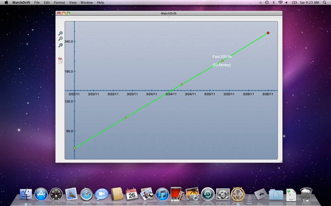Screen dimensions: 331x206
Task: Open the WatchDrift application menu
Action: point(21,2)
